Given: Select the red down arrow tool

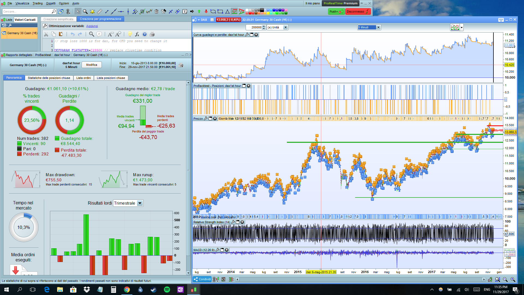Looking at the screenshot, I should (x=206, y=11).
